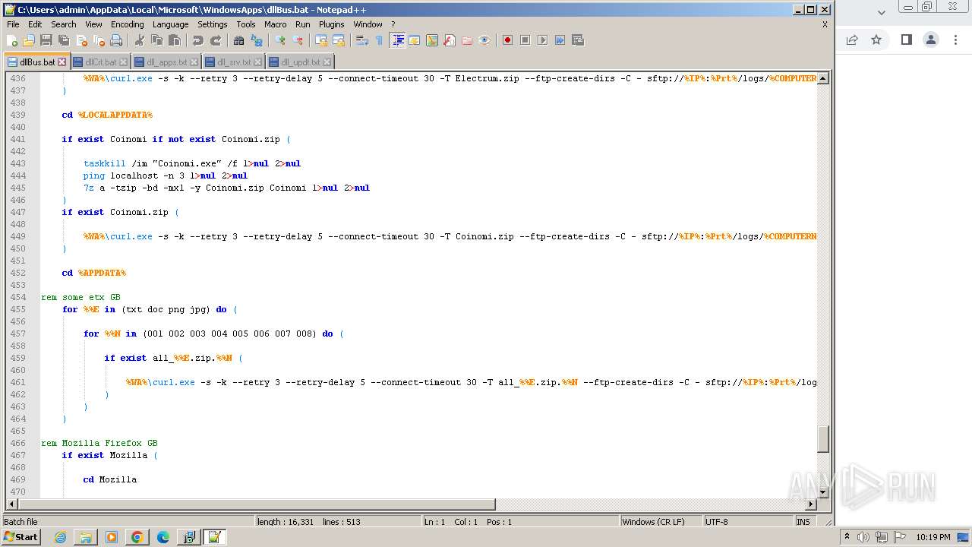Switch to the dll_srv.txt tab

pyautogui.click(x=234, y=62)
